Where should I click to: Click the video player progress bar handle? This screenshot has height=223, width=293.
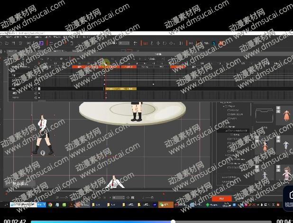173,221
